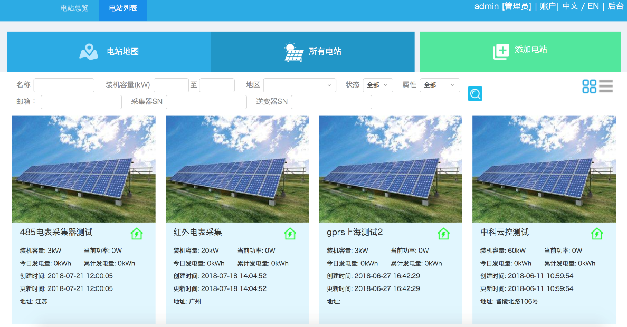Viewport: 627px width, 327px height.
Task: Open 电站地图 station map panel
Action: point(109,52)
